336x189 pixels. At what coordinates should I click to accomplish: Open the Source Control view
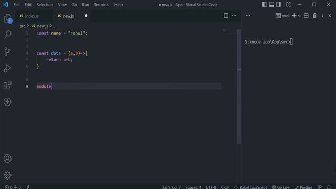tap(7, 51)
